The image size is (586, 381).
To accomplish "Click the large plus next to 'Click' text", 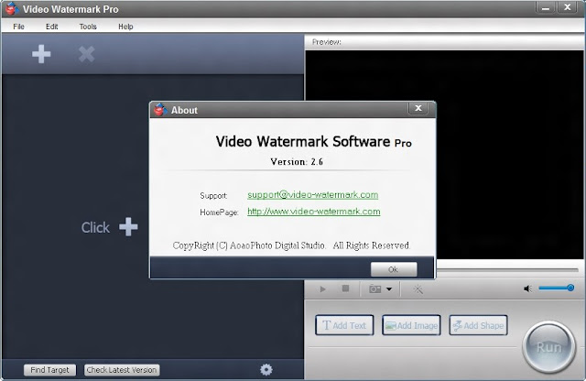I will pyautogui.click(x=128, y=226).
